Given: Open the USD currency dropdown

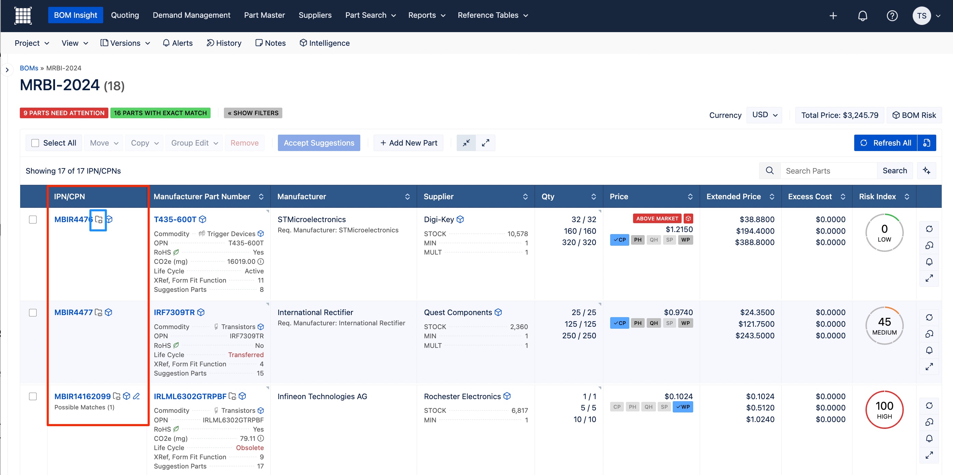Looking at the screenshot, I should (764, 115).
